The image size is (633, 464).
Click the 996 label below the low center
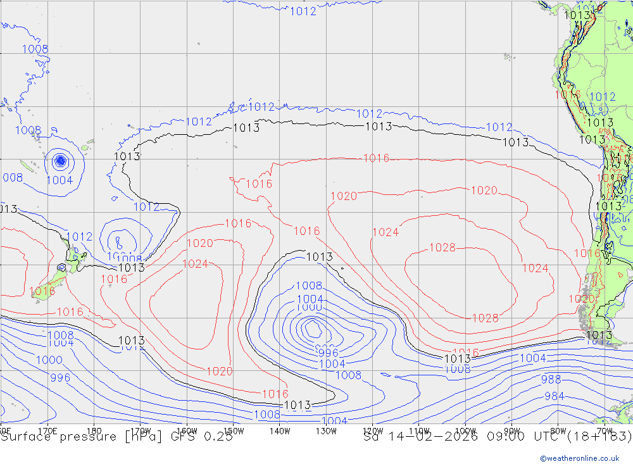point(328,353)
